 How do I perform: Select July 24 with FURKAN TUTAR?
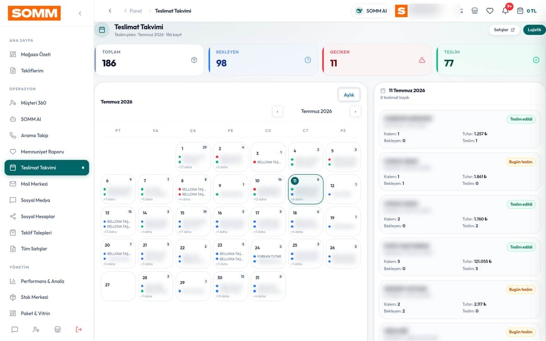[x=268, y=254]
